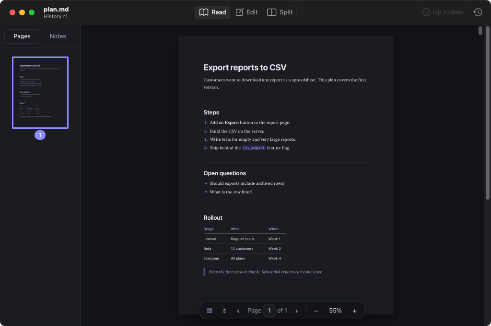
Task: Open the Notes sidebar tab
Action: [x=58, y=36]
